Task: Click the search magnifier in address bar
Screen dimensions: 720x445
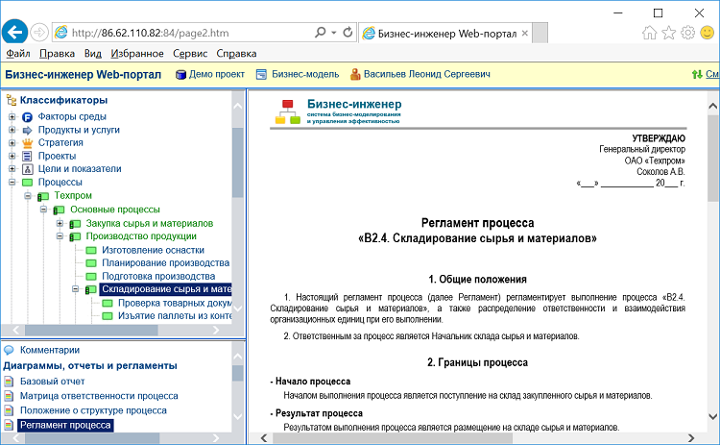Action: pos(320,32)
